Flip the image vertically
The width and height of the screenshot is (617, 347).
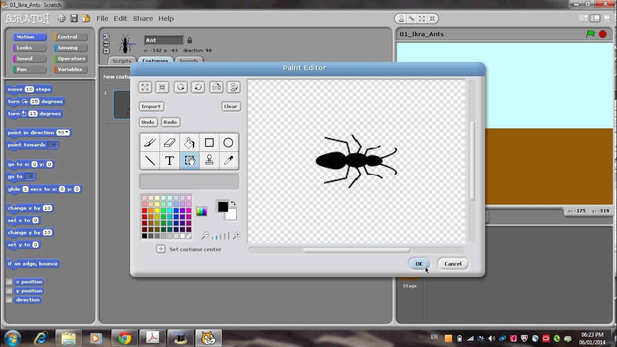pos(234,87)
